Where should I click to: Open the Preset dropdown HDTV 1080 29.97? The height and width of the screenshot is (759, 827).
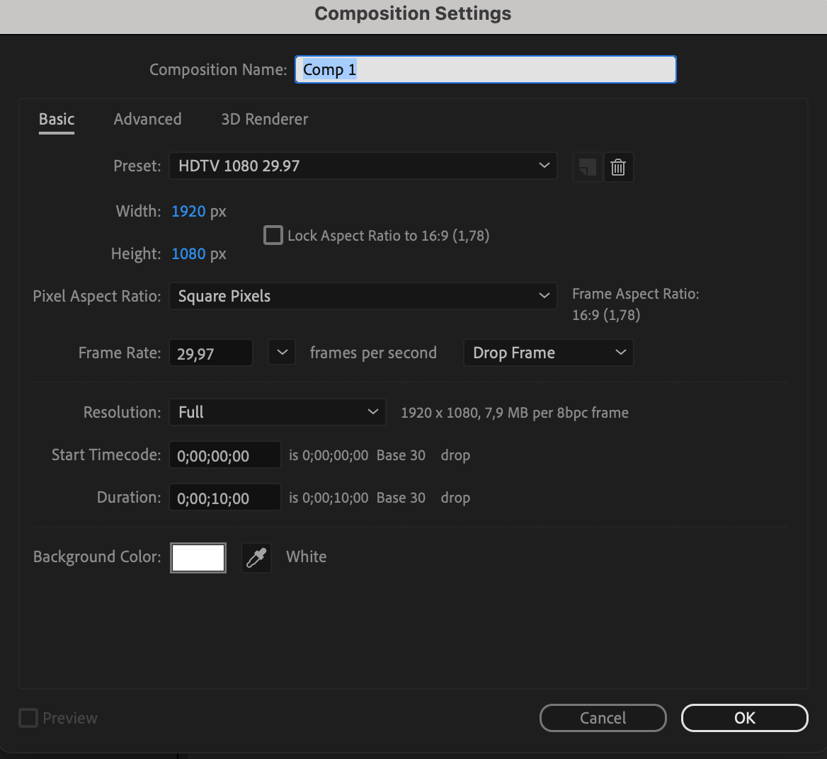[x=363, y=166]
